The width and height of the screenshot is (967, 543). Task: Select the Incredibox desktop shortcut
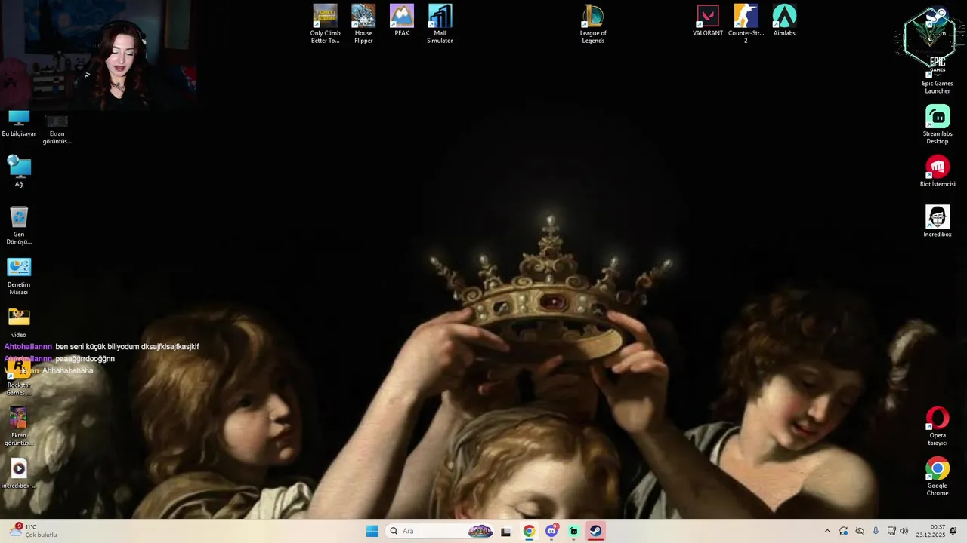pos(938,222)
